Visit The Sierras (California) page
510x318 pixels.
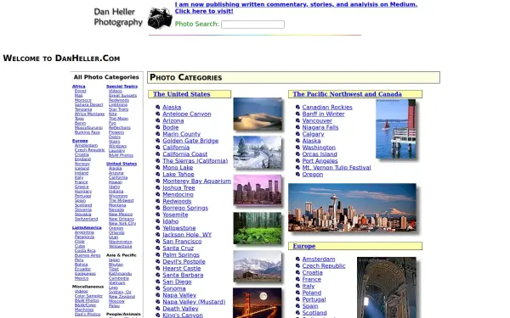195,161
